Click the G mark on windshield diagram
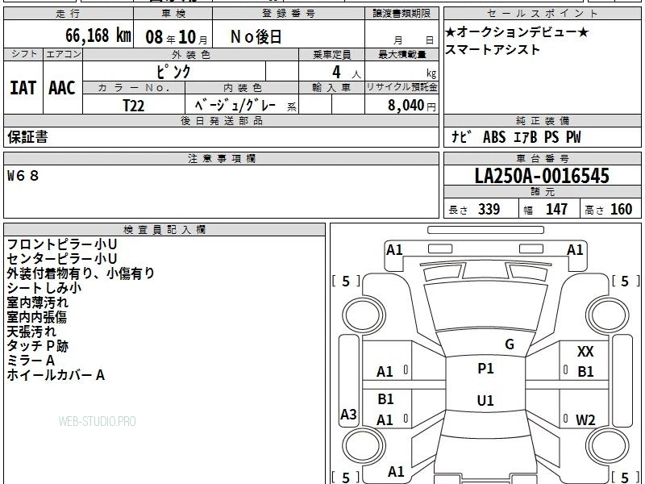Screen dimensions: 645x484 [x=510, y=344]
